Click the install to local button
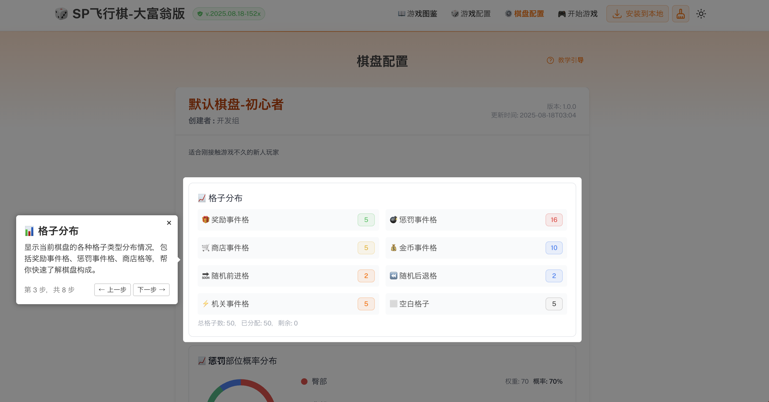Image resolution: width=769 pixels, height=402 pixels. point(637,14)
